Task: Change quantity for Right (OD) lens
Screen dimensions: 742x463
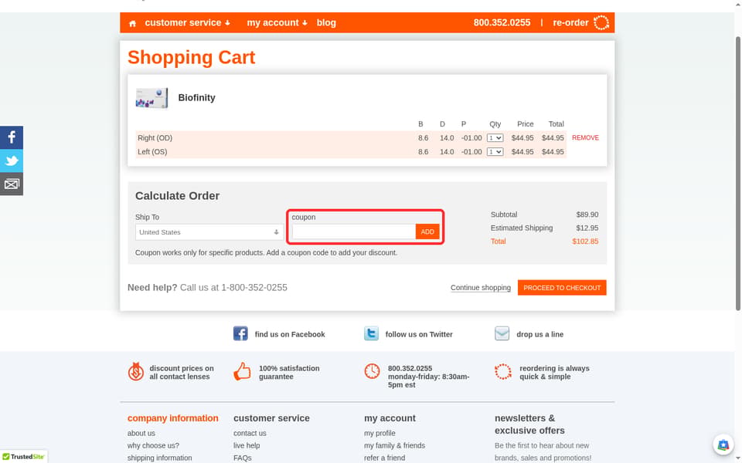Action: (495, 138)
